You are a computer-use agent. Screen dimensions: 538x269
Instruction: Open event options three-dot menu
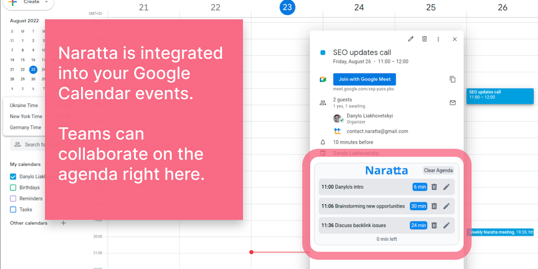tap(438, 39)
